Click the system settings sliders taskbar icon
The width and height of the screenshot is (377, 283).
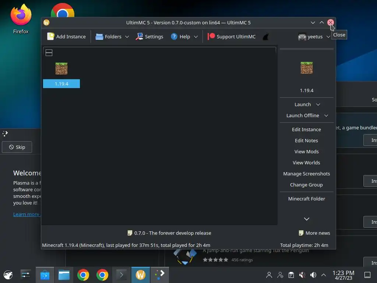coord(25,275)
